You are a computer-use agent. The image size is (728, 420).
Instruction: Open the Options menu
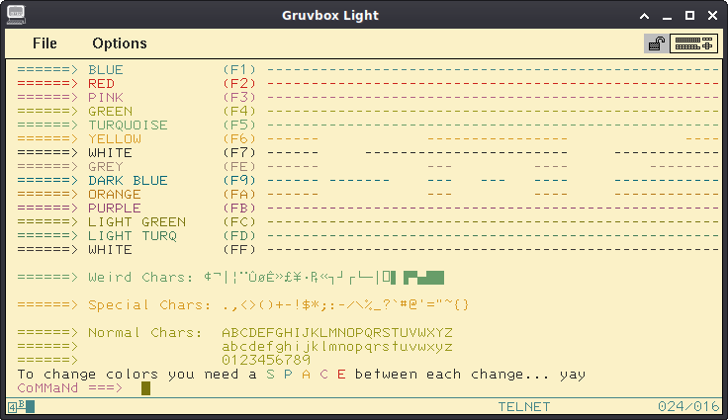pyautogui.click(x=120, y=43)
